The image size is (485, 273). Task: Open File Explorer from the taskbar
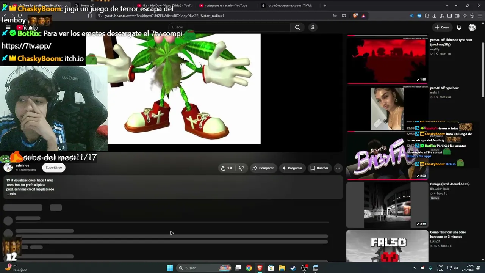[x=282, y=268]
